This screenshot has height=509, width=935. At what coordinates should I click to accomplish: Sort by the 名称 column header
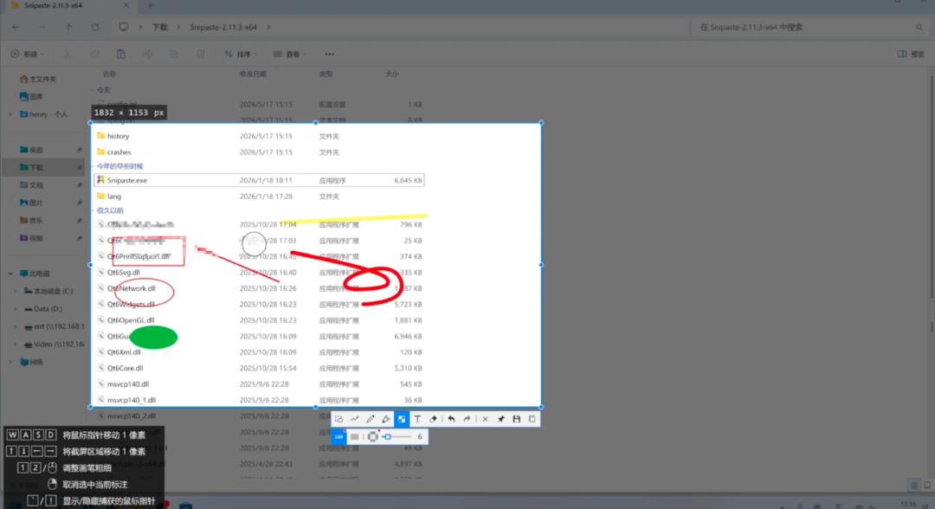click(x=110, y=74)
